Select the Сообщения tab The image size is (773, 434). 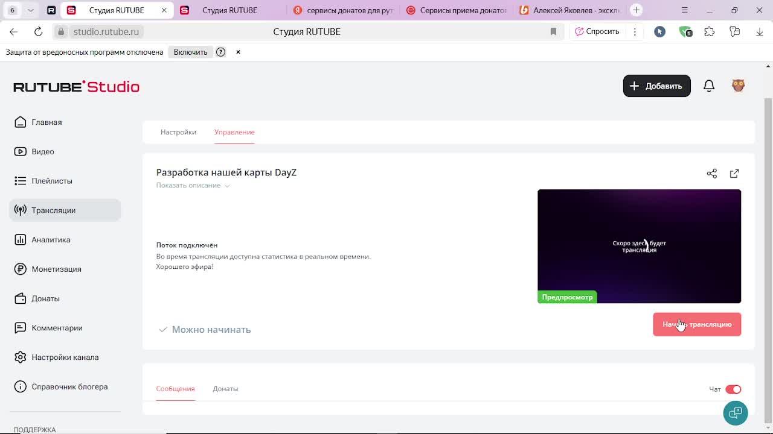175,389
